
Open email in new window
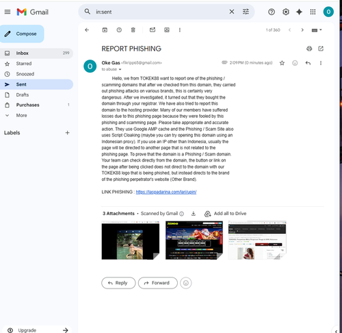[x=321, y=49]
